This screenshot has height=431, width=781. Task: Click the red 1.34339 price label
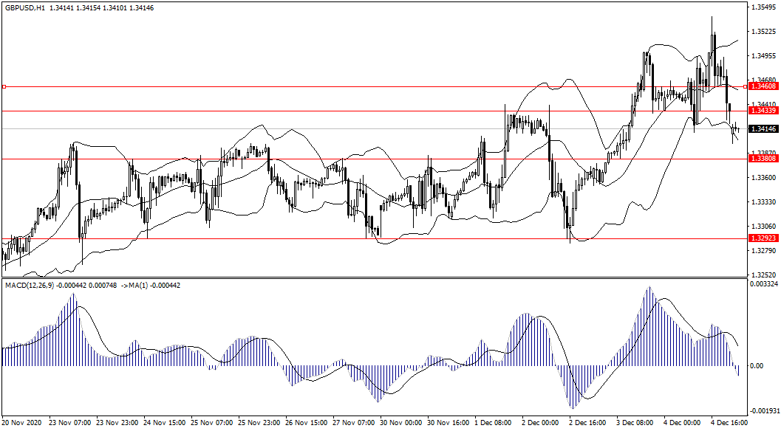[x=762, y=111]
